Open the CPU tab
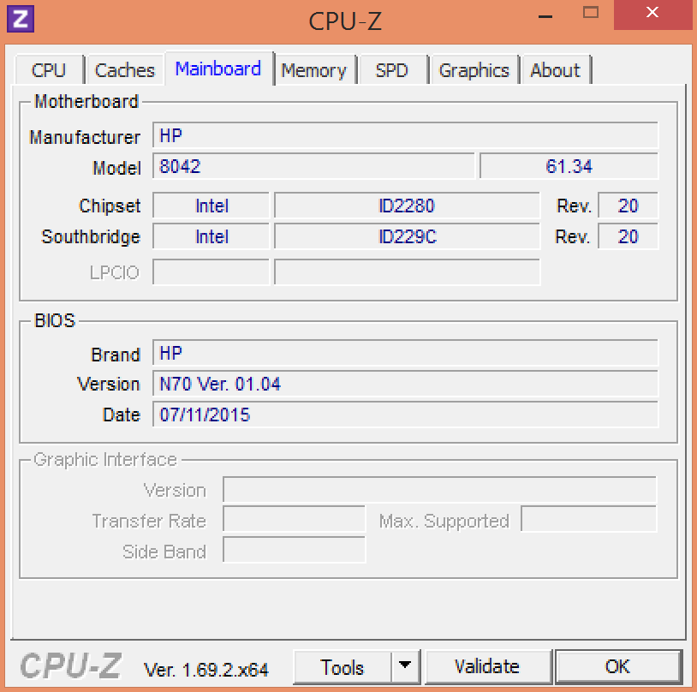 pyautogui.click(x=49, y=70)
